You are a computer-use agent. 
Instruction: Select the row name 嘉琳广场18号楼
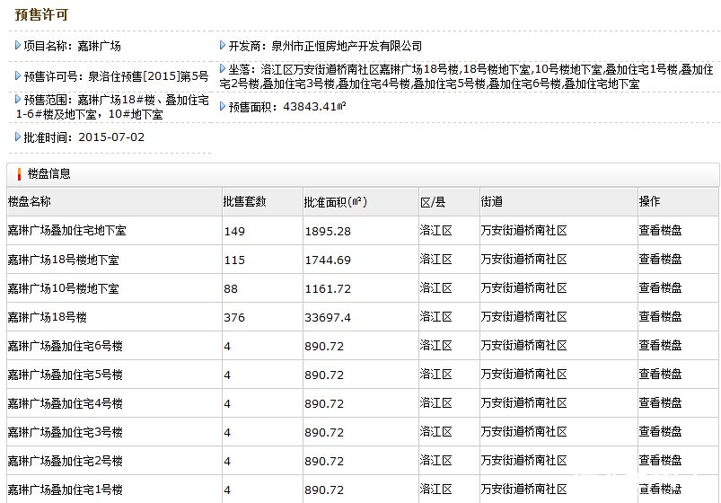pyautogui.click(x=48, y=317)
